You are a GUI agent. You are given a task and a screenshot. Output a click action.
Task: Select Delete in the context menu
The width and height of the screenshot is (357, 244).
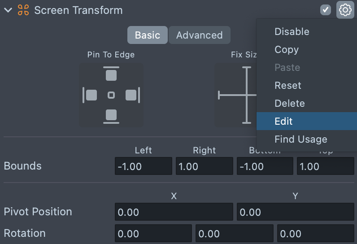(290, 104)
